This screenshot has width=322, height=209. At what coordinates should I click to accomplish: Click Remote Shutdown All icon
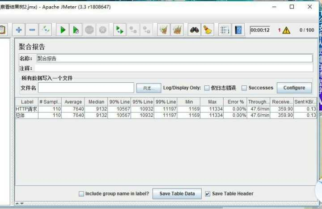click(x=147, y=30)
